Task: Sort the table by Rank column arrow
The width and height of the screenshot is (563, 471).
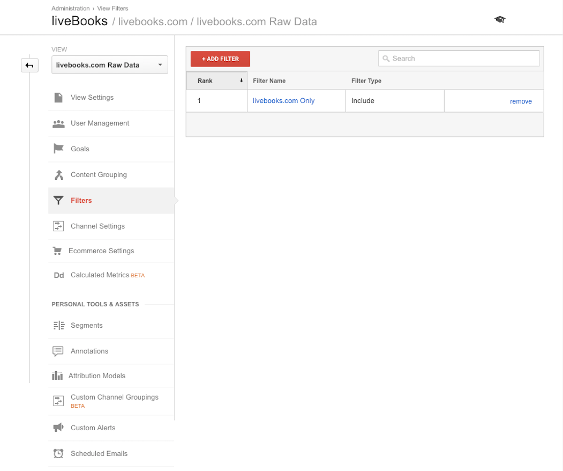Action: 241,81
